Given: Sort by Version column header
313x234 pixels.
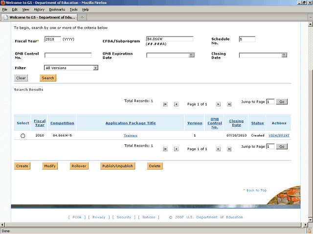Looking at the screenshot, I should tap(195, 123).
